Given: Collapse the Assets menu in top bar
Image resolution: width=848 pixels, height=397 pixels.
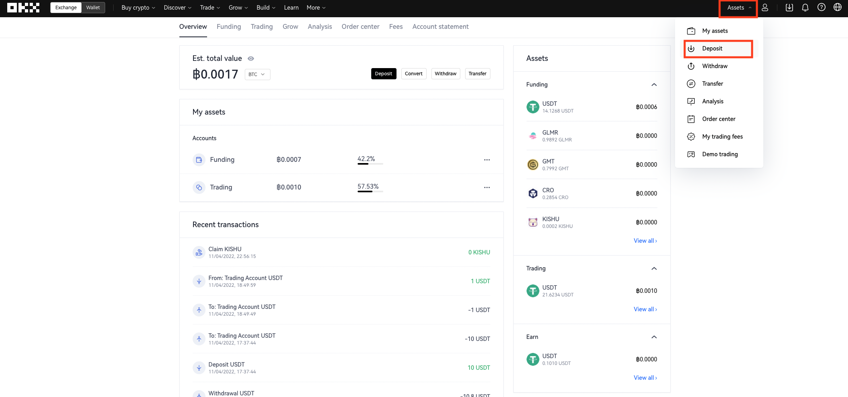Looking at the screenshot, I should tap(739, 8).
